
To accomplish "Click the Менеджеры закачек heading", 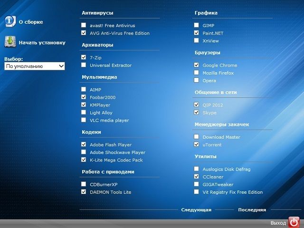I will pos(222,124).
